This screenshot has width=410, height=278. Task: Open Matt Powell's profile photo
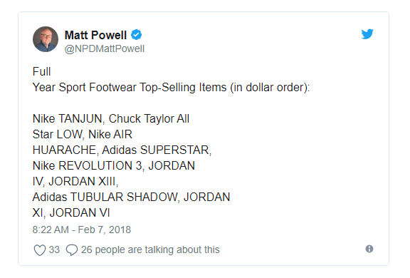(x=46, y=39)
